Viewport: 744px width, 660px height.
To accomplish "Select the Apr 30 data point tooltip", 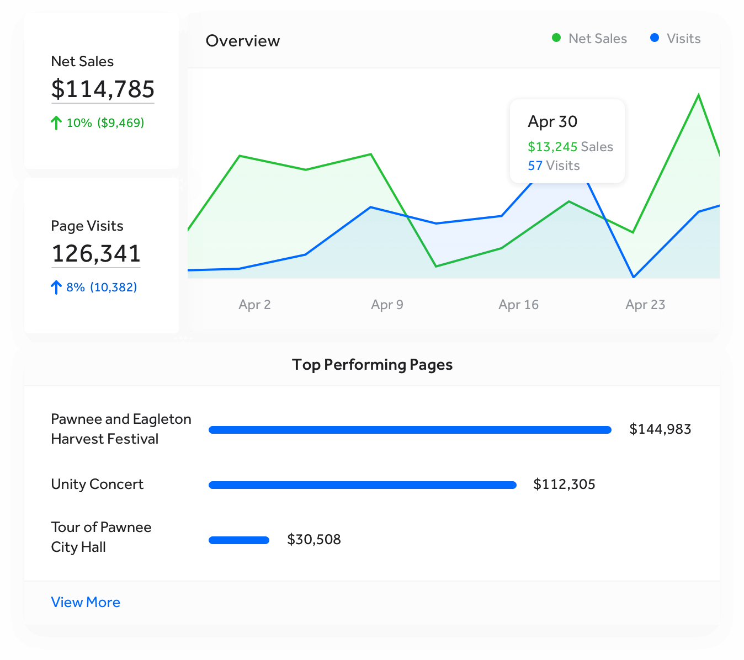I will [x=567, y=141].
